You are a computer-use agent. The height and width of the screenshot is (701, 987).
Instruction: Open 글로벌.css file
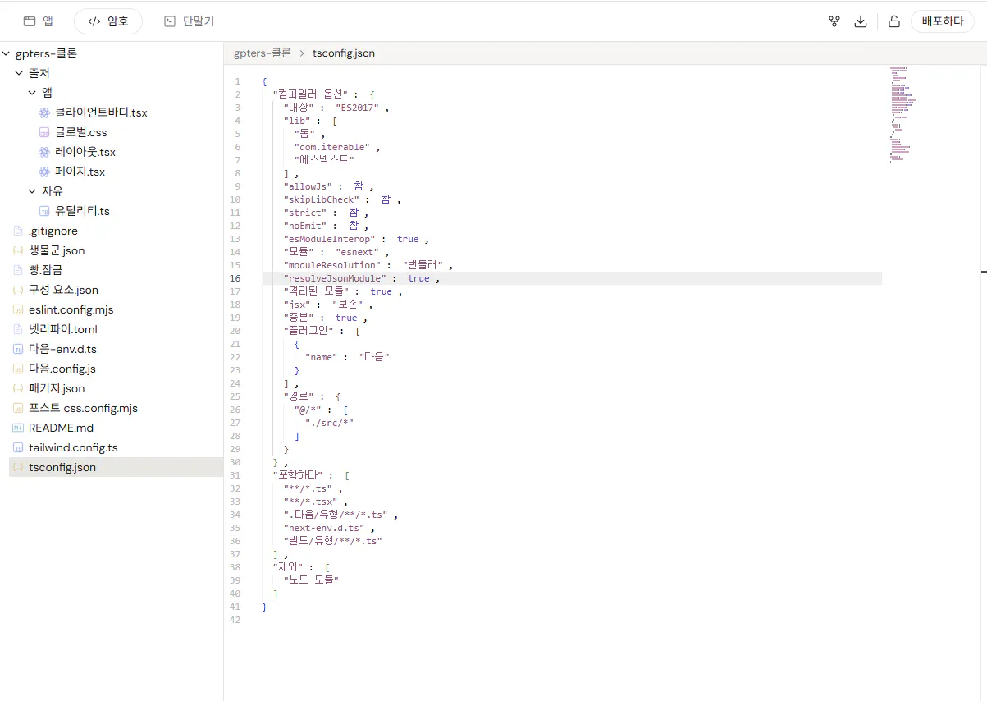[80, 132]
